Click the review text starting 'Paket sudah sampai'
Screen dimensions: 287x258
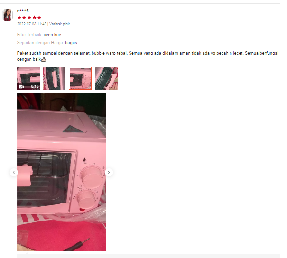click(148, 56)
